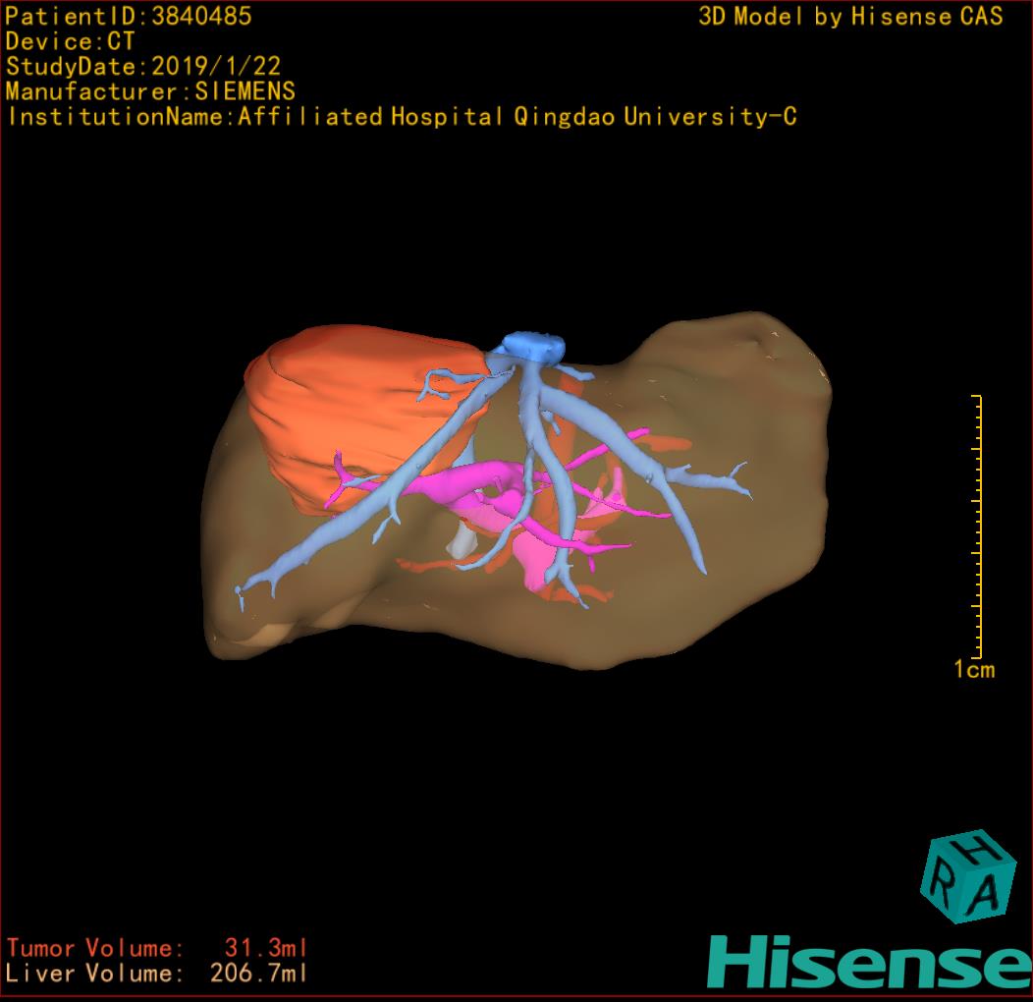Click the 3D Model by Hisense CAS label
1033x1002 pixels.
[x=850, y=17]
